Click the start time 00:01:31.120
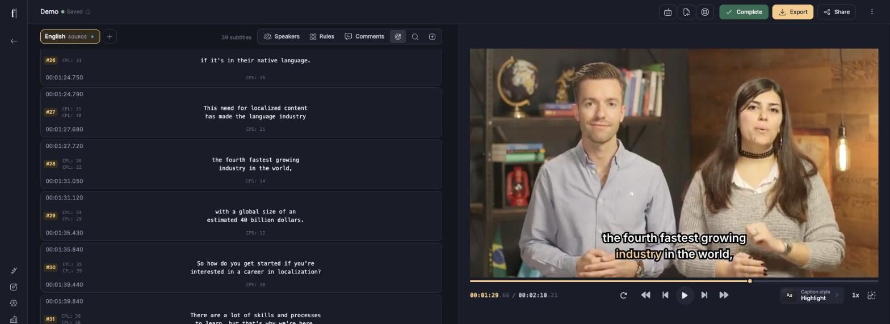The image size is (890, 324). coord(64,198)
